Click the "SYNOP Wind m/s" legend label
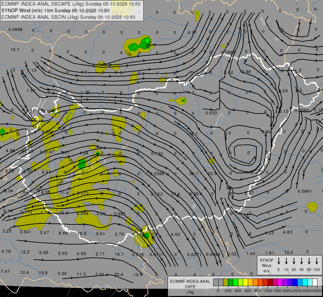323x297 pixels. [266, 265]
